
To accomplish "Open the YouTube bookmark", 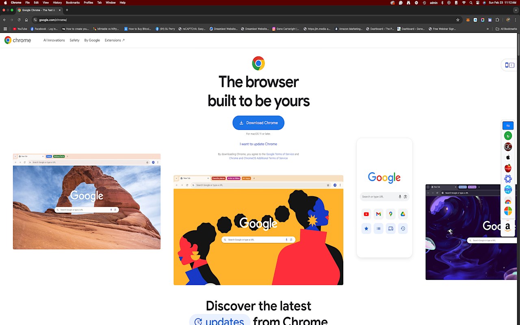I will click(20, 29).
